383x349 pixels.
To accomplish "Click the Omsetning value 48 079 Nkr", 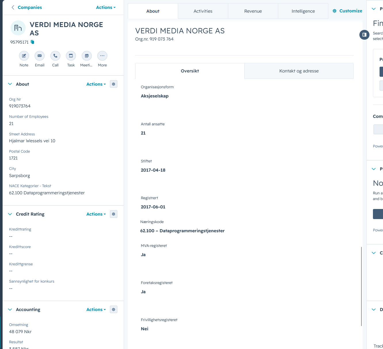I will pos(20,332).
